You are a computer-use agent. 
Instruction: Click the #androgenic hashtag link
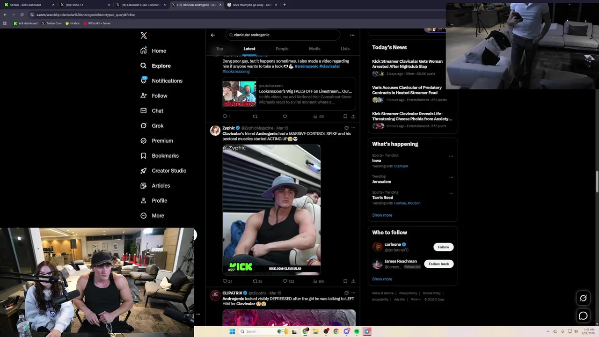click(x=307, y=66)
